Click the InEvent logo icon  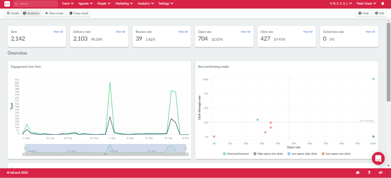7,4
